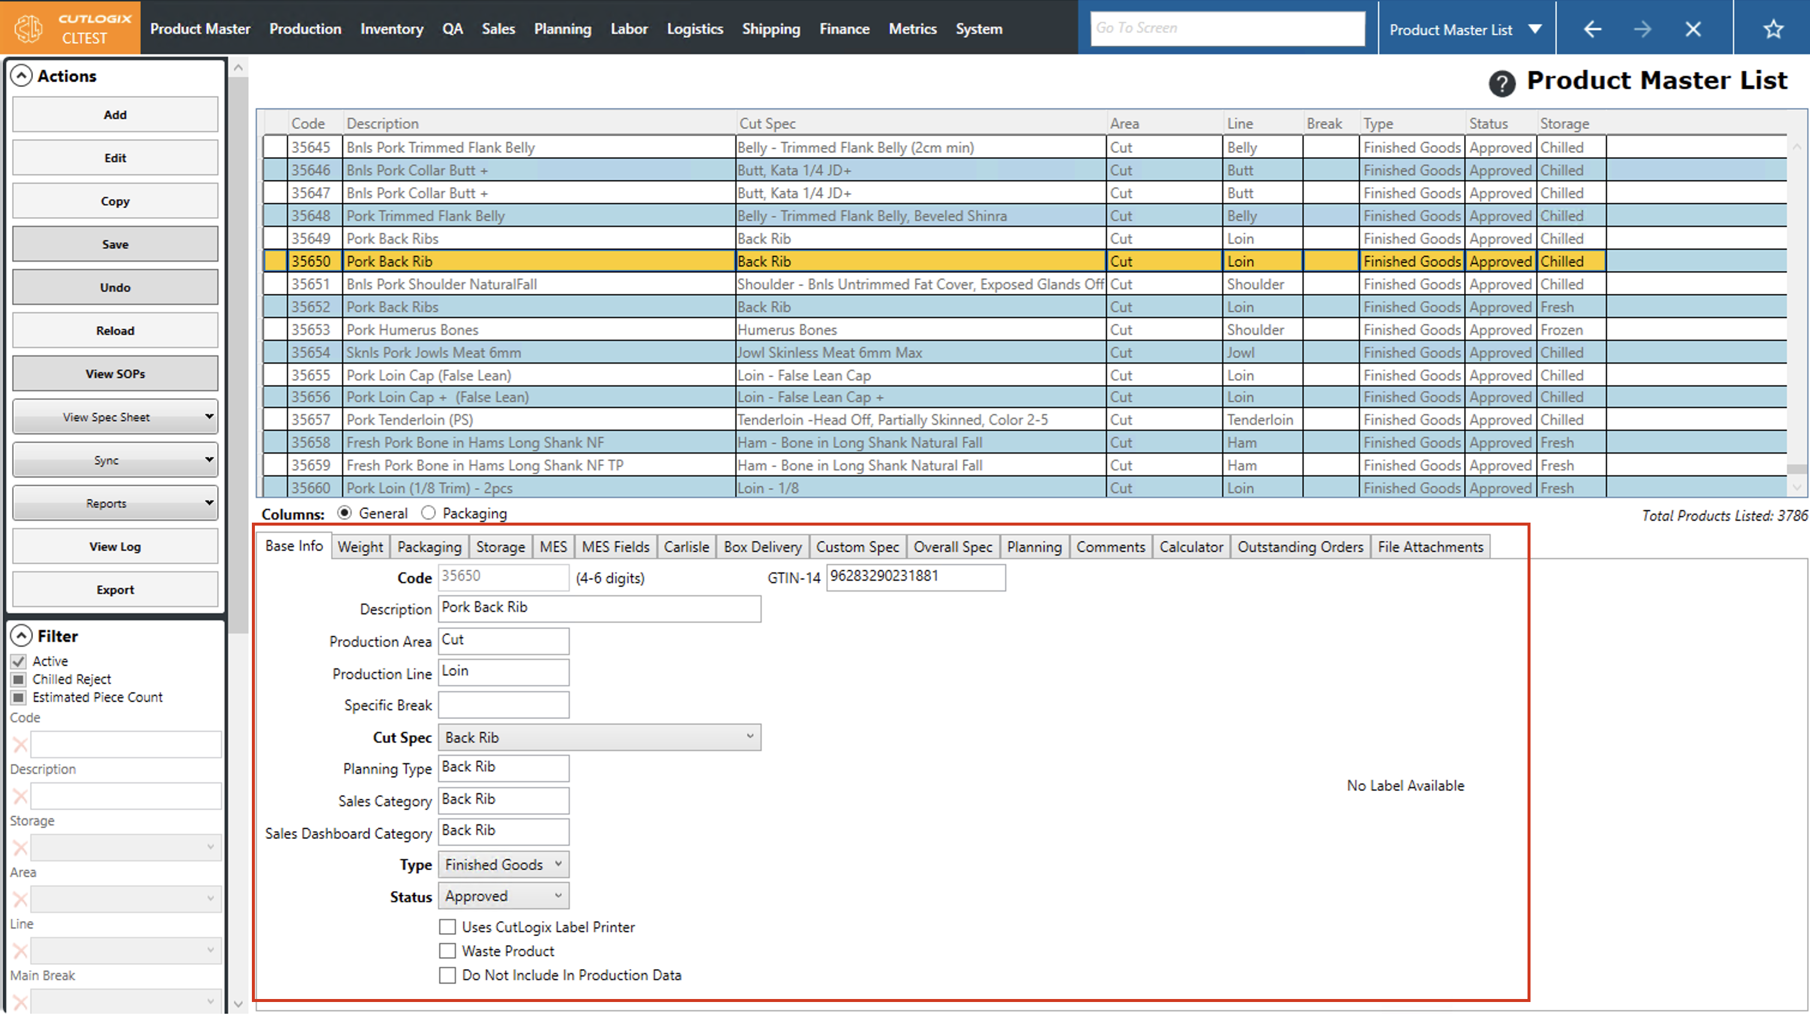Expand the View Spec Sheet dropdown
This screenshot has height=1014, width=1810.
click(209, 417)
